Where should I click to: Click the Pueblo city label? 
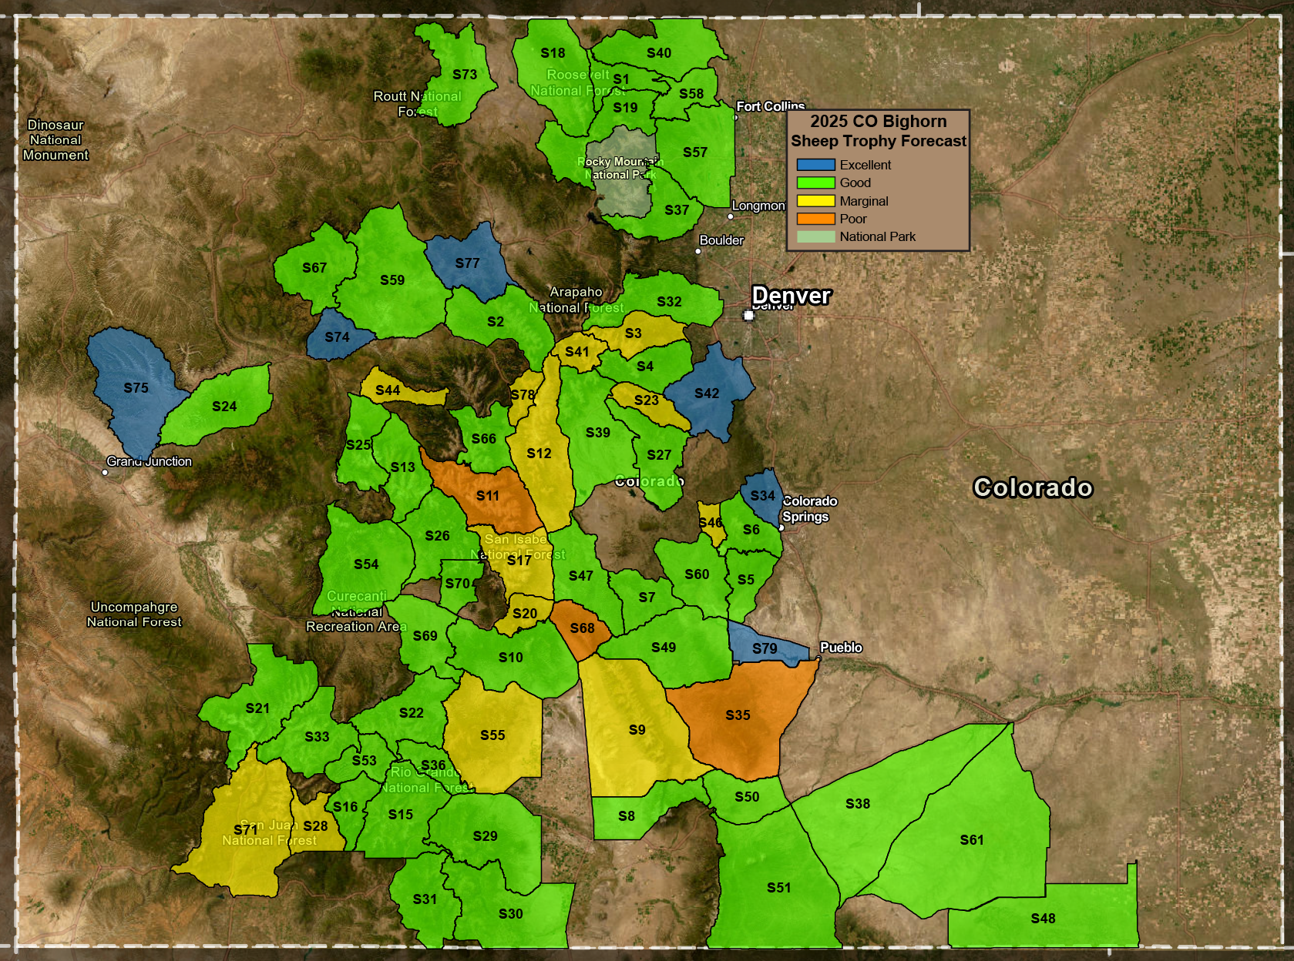[841, 648]
